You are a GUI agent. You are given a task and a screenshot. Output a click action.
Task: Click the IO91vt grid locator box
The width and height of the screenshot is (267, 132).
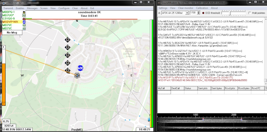pos(9,126)
